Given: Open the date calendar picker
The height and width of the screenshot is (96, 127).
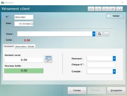Looking at the screenshot, I should tap(32, 24).
